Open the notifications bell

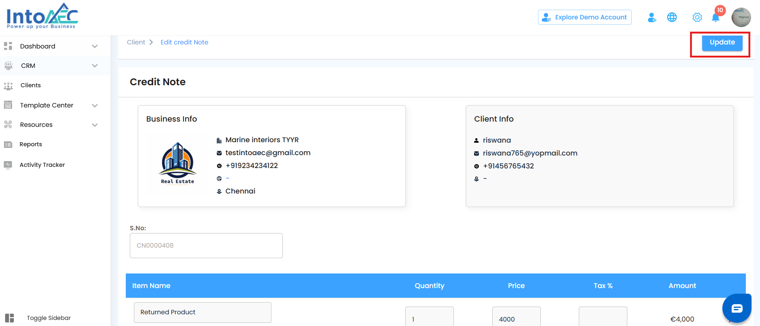click(716, 18)
